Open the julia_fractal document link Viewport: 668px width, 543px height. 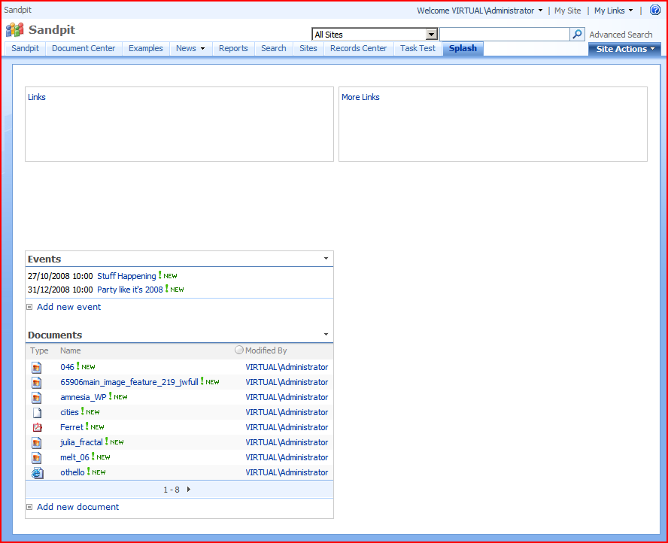tap(81, 442)
